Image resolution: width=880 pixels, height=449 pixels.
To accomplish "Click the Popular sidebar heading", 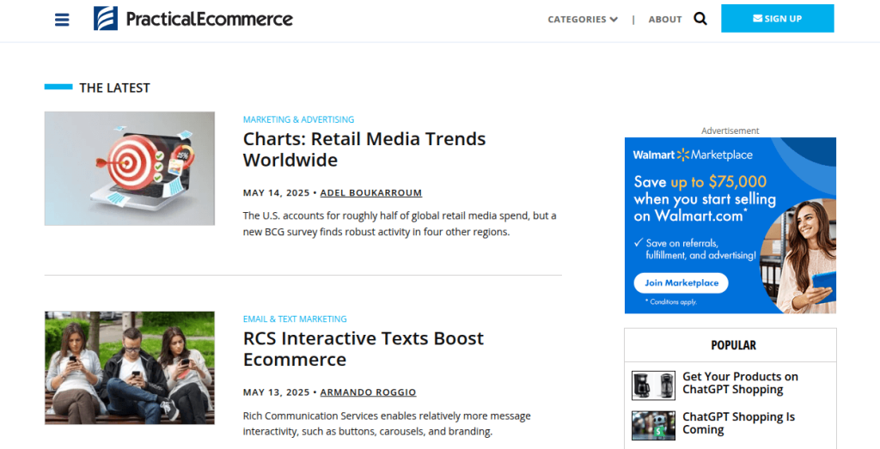I will (733, 345).
